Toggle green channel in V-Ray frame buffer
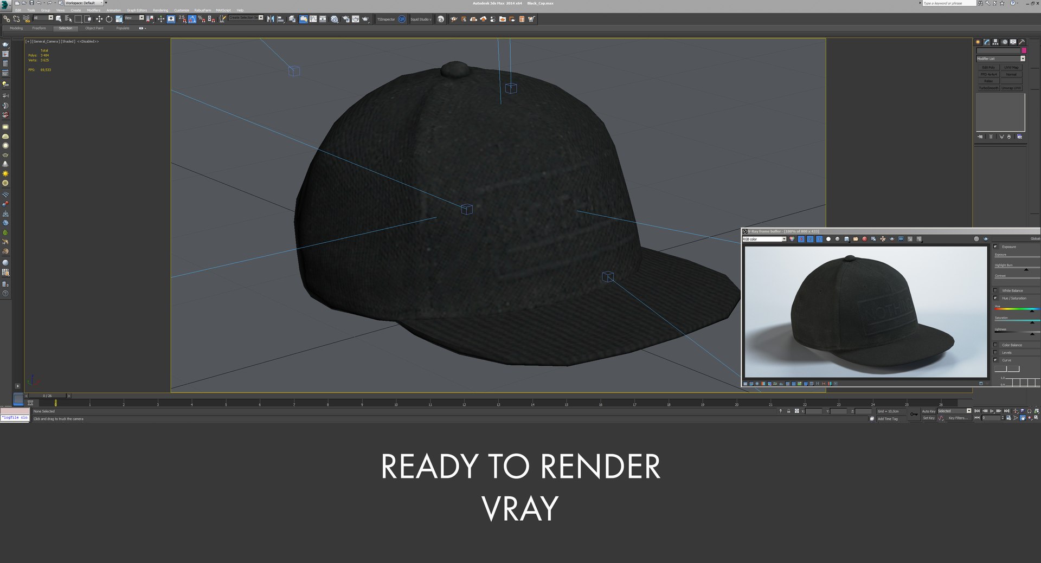This screenshot has width=1041, height=563. point(810,239)
